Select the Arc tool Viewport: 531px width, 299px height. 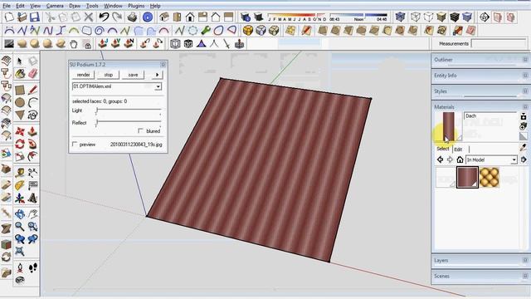(33, 102)
